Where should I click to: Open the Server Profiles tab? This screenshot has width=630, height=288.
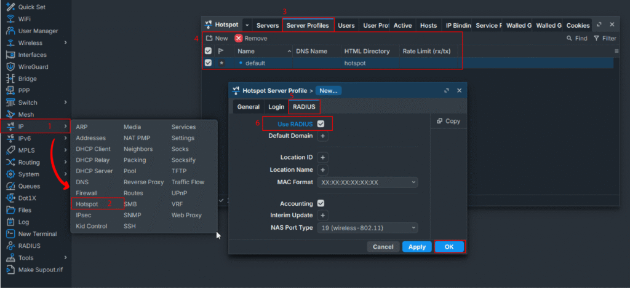(x=308, y=25)
